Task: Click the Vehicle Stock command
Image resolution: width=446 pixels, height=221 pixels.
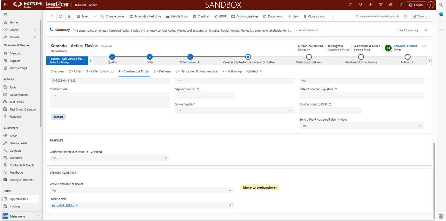Action: click(177, 16)
